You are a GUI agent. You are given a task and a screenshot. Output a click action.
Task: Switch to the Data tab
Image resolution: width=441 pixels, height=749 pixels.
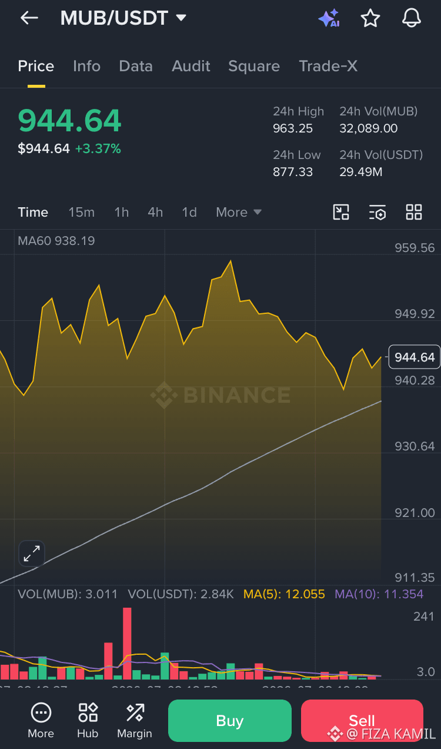point(136,66)
